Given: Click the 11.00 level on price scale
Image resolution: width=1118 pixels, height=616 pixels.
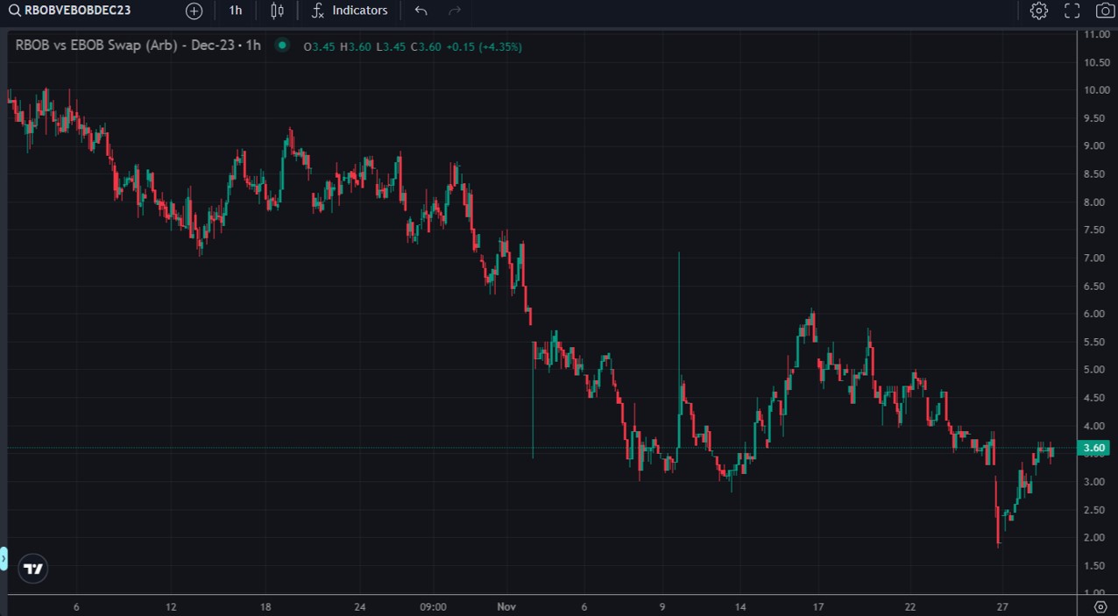Looking at the screenshot, I should click(x=1096, y=34).
